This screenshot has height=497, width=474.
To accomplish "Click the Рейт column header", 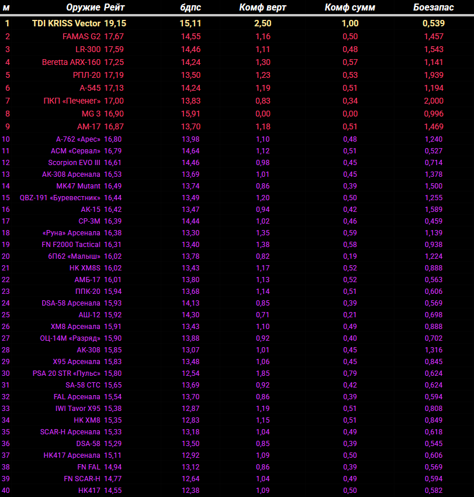I will point(114,7).
